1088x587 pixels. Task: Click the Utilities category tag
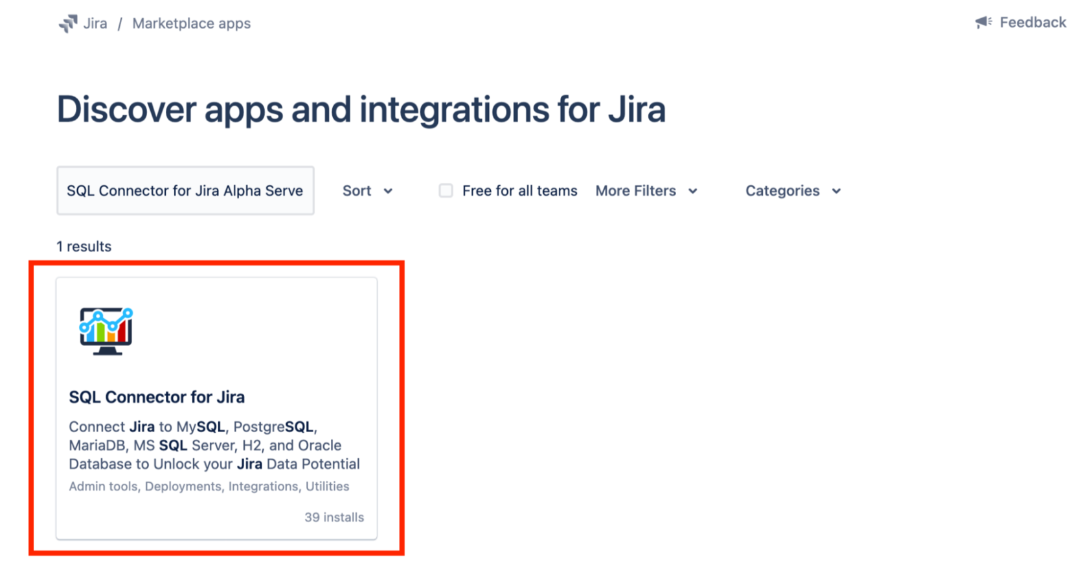pos(328,486)
